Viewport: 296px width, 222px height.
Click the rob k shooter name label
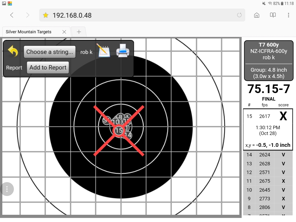[86, 52]
